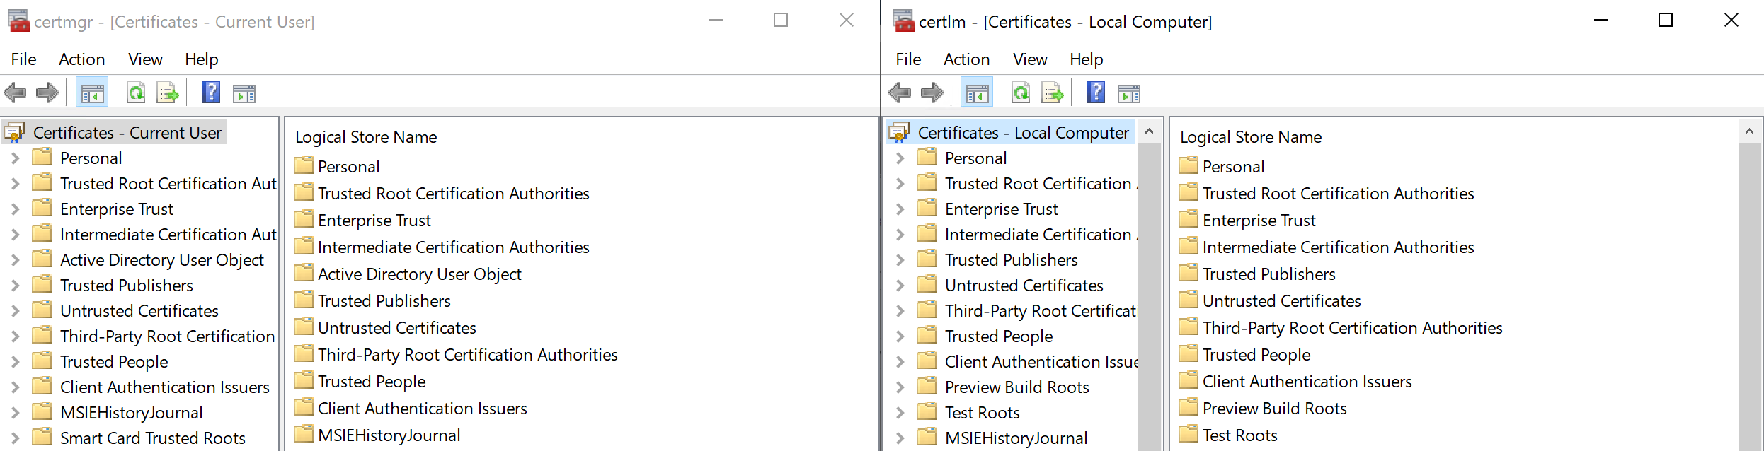Expand Personal node in Current User tree

pyautogui.click(x=15, y=158)
